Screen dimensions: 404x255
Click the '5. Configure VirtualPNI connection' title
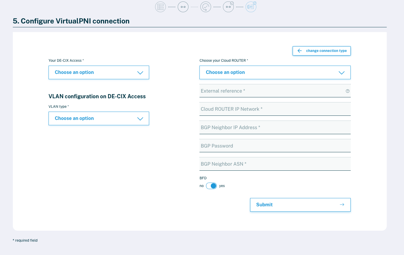(71, 21)
